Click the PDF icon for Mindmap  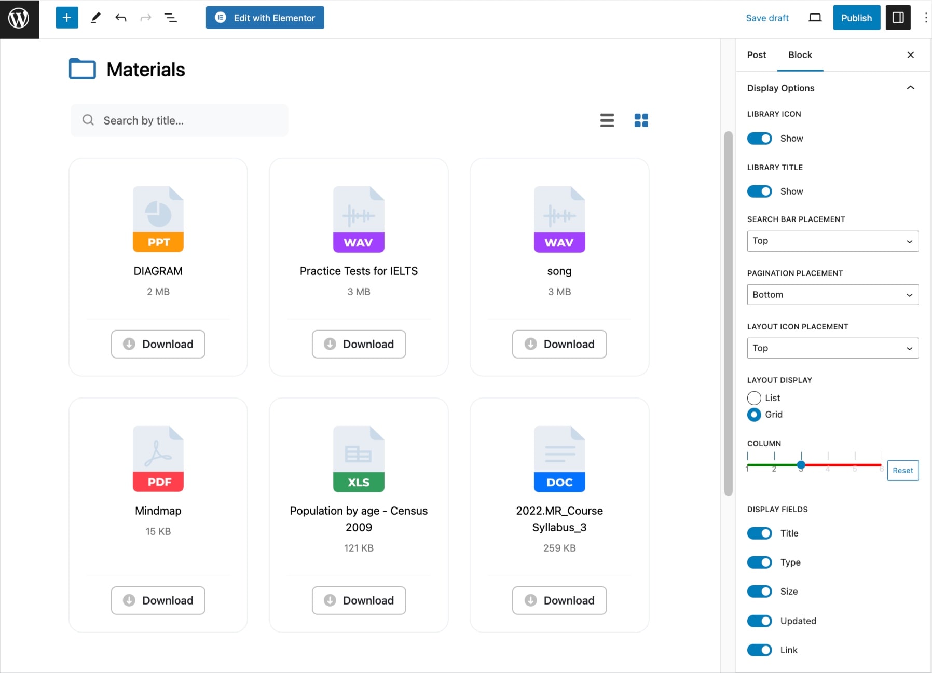[x=158, y=459]
